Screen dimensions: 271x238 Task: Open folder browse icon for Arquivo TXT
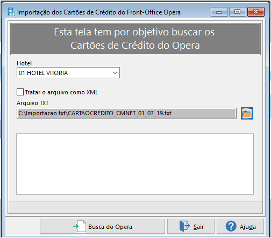pos(247,114)
